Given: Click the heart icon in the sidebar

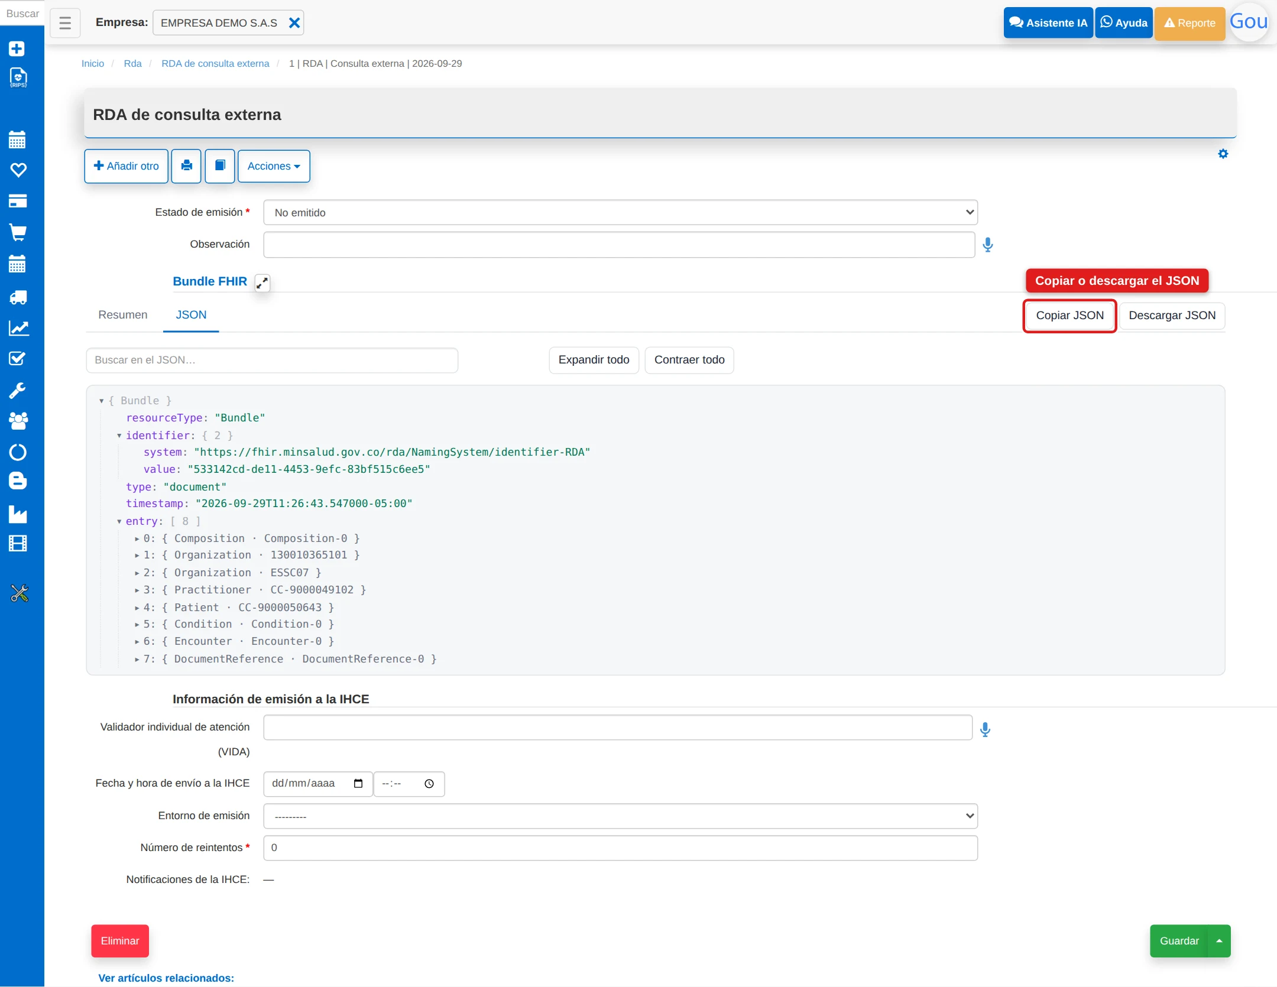Looking at the screenshot, I should point(18,170).
